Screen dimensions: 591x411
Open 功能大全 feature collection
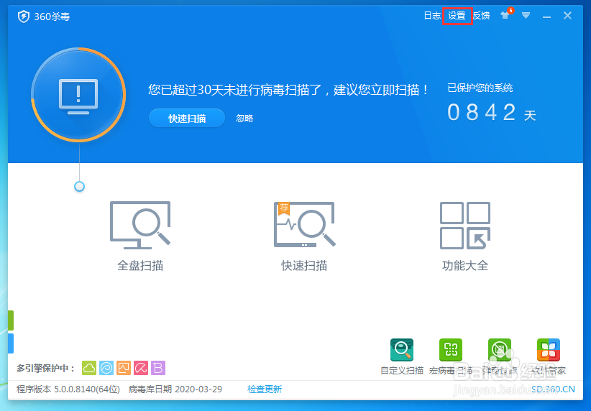tap(465, 236)
